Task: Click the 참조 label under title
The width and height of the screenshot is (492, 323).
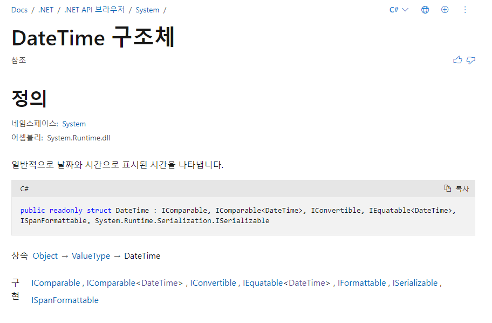Action: (18, 60)
